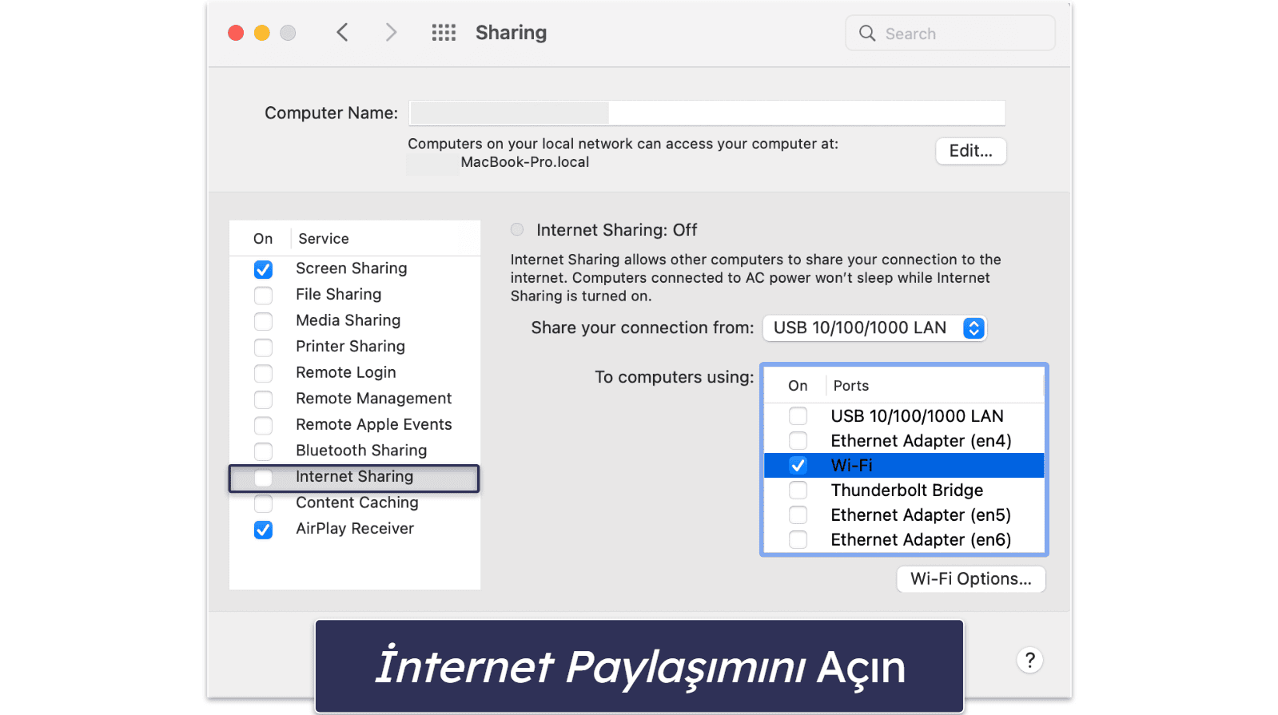Open help with the question mark button

(x=1029, y=661)
